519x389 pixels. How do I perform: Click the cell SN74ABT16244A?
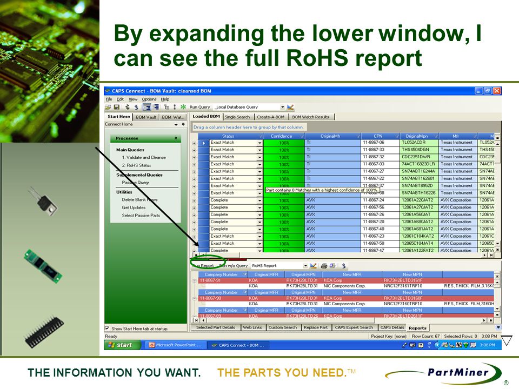point(419,171)
